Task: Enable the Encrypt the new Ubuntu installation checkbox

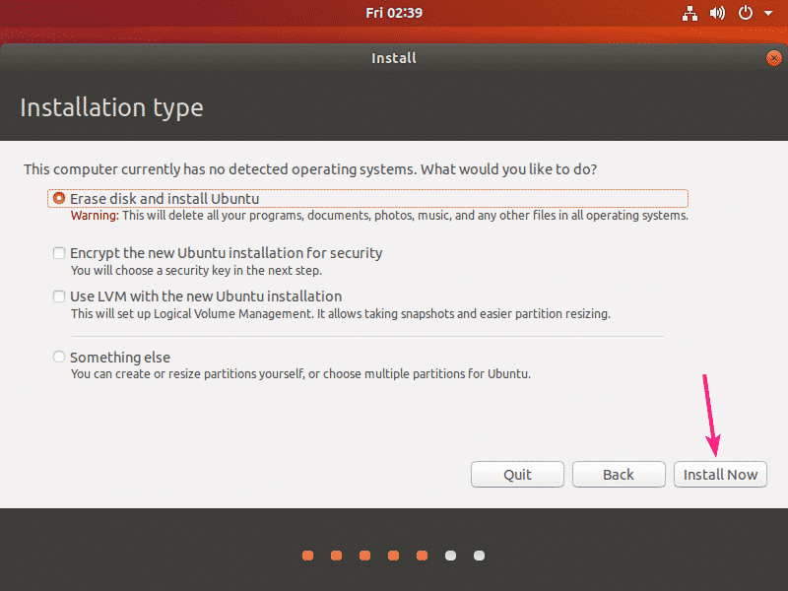Action: click(58, 253)
